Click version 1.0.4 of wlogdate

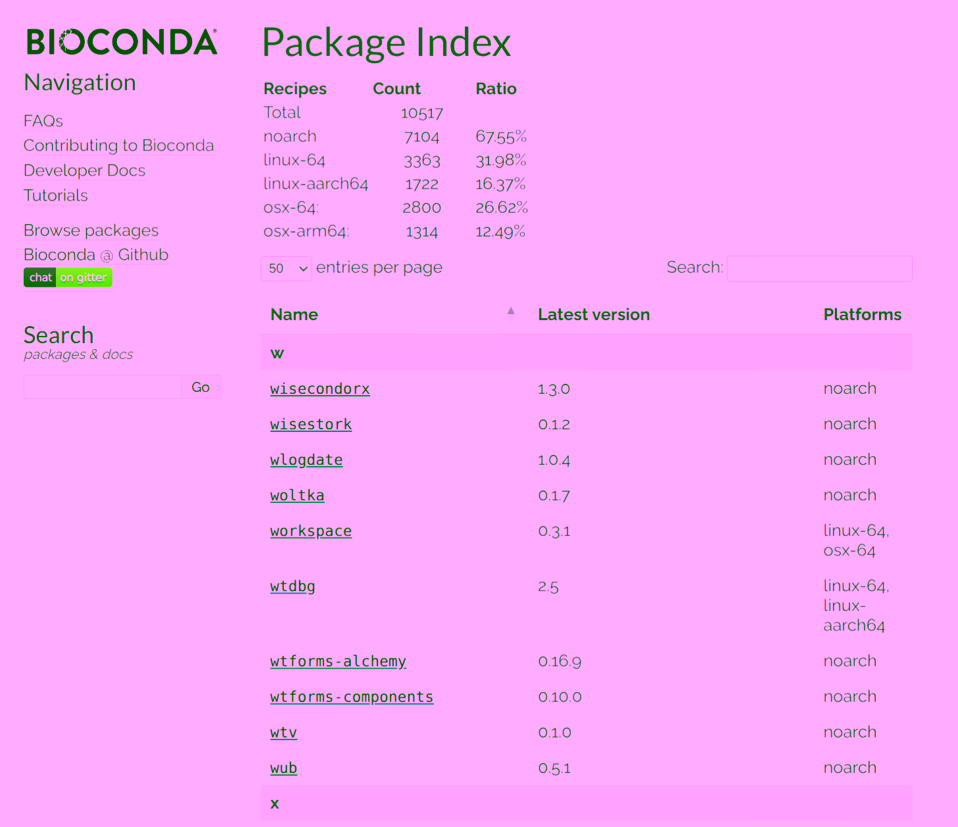point(554,460)
